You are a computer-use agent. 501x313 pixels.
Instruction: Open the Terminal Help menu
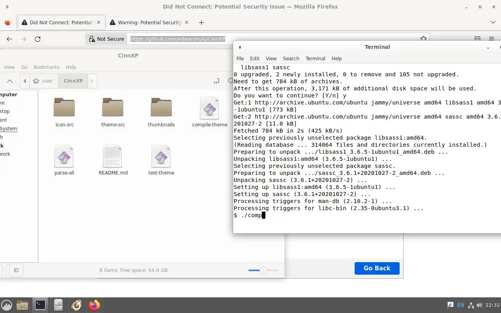(x=337, y=58)
